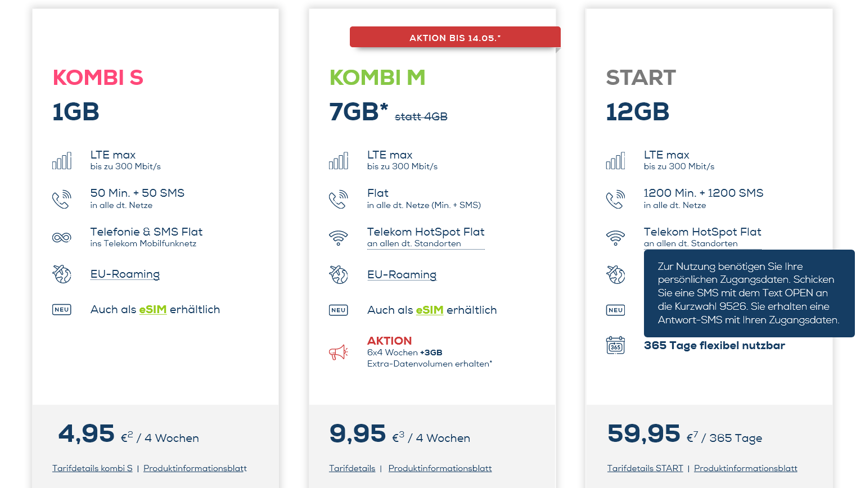Click the megaphone Aktion icon in Kombi M
Image resolution: width=865 pixels, height=488 pixels.
pyautogui.click(x=339, y=353)
